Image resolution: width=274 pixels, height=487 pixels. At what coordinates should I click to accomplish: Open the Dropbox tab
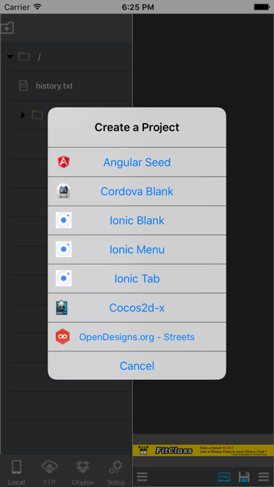[x=83, y=472]
